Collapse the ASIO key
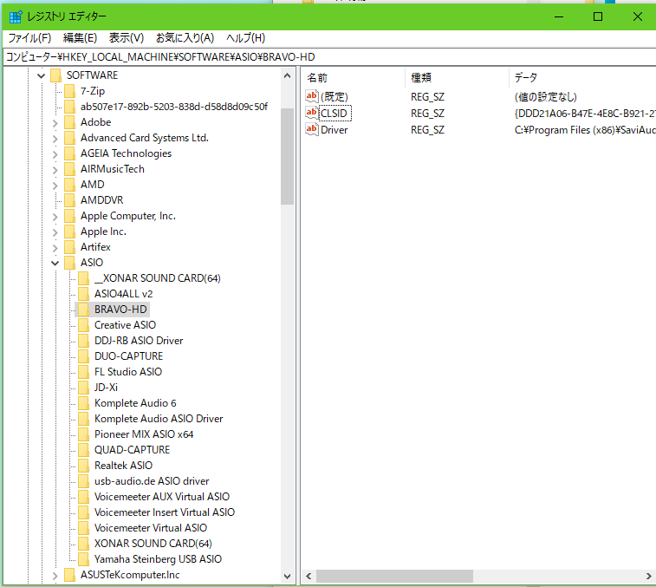This screenshot has width=656, height=587. (x=55, y=263)
